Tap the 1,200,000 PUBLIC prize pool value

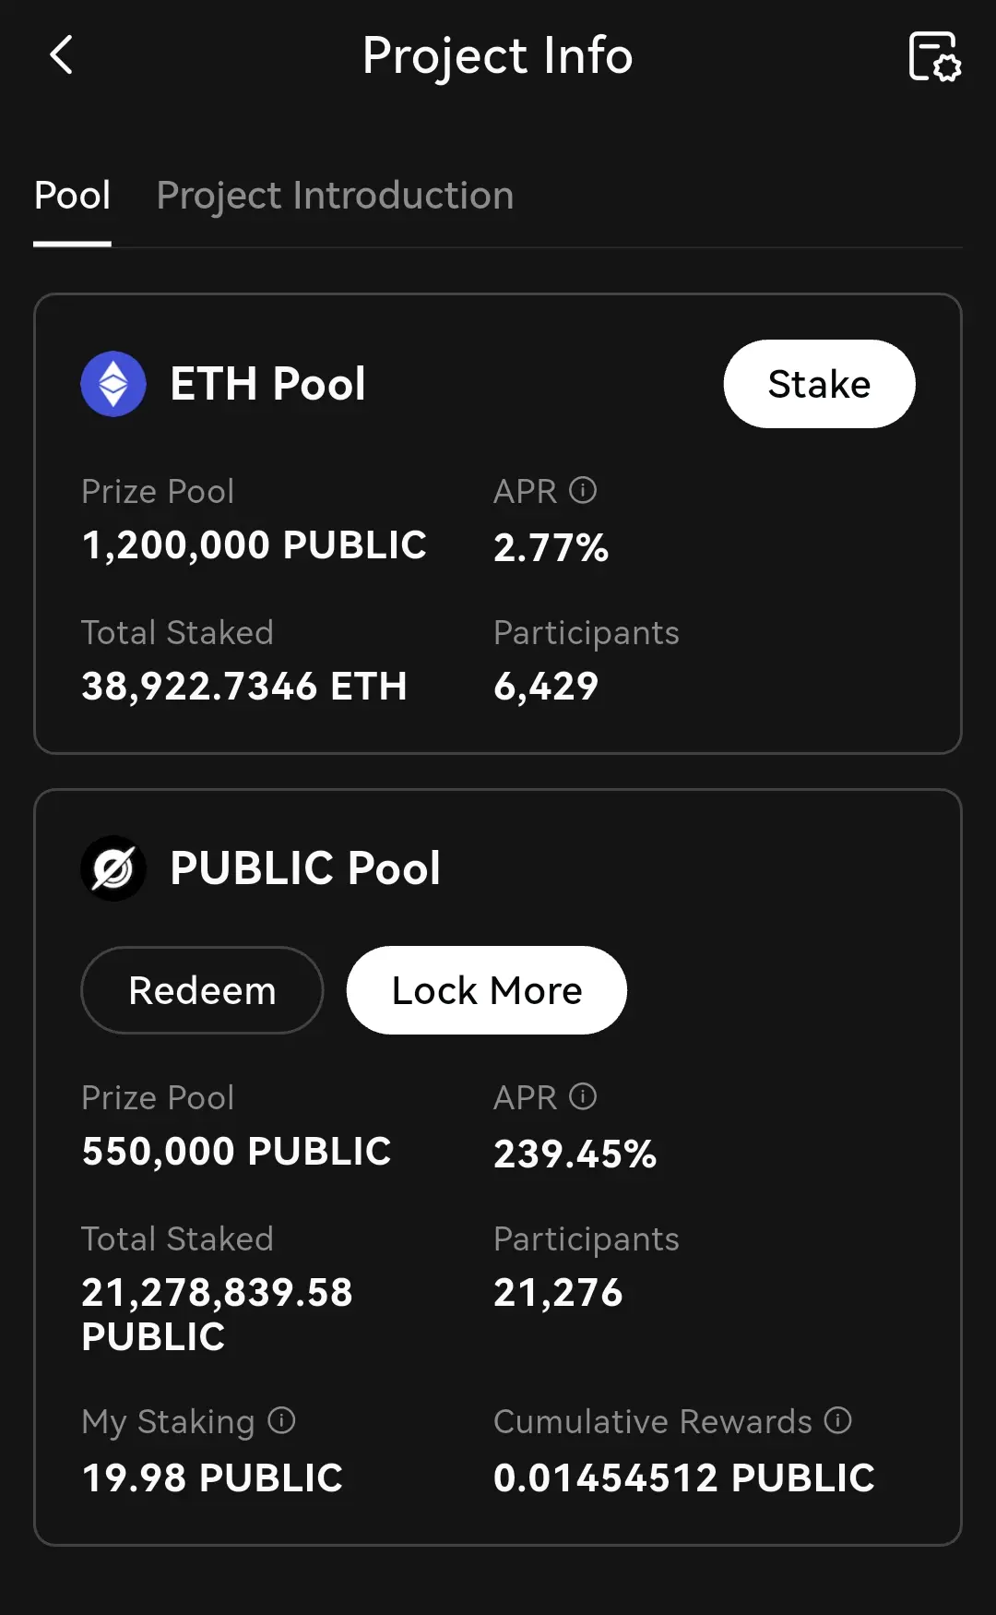tap(254, 545)
